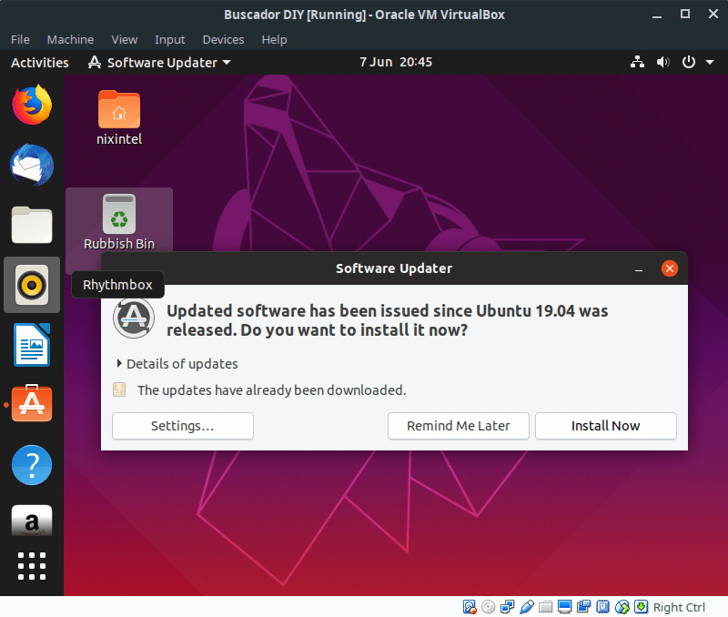Select the Rubbish Bin desktop icon
Viewport: 728px width, 617px height.
click(x=119, y=222)
